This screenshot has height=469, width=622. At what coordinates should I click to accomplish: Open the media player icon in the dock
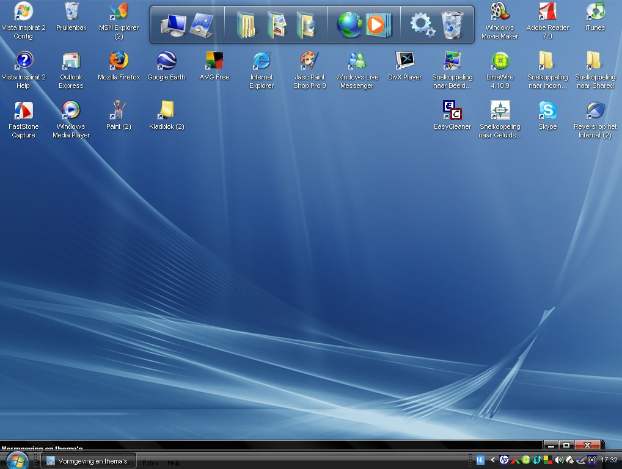376,25
